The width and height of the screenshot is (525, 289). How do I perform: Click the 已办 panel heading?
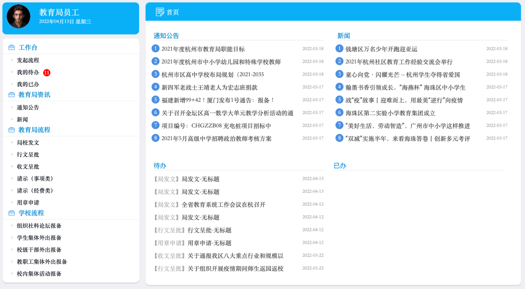(340, 166)
